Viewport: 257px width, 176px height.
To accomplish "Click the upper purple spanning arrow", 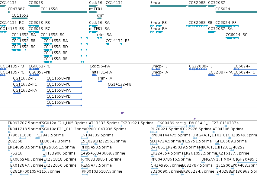I will click(x=62, y=113).
